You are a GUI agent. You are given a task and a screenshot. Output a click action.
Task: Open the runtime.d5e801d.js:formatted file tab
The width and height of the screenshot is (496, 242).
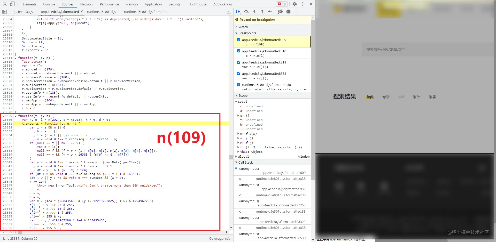click(x=146, y=12)
